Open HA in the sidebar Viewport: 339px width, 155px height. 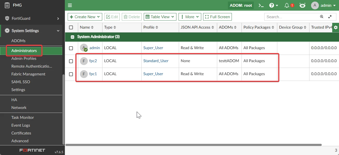point(14,100)
